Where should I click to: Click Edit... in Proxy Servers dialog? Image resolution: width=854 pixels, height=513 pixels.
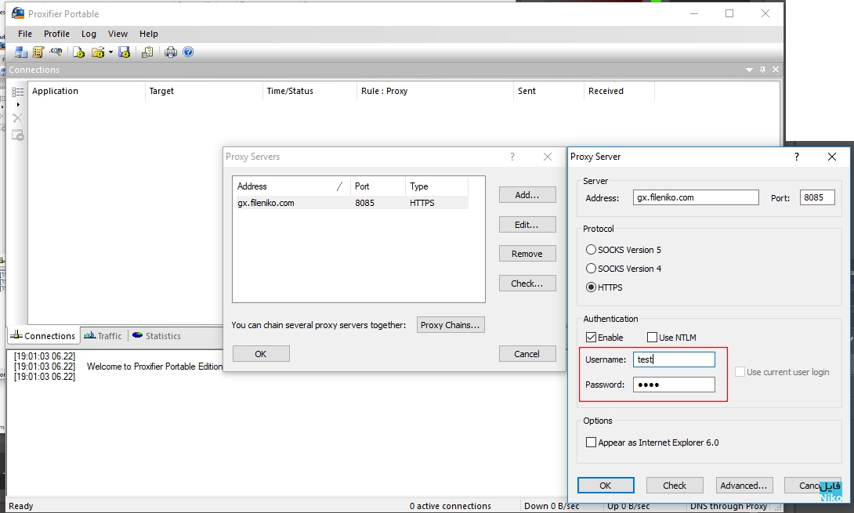pos(527,224)
